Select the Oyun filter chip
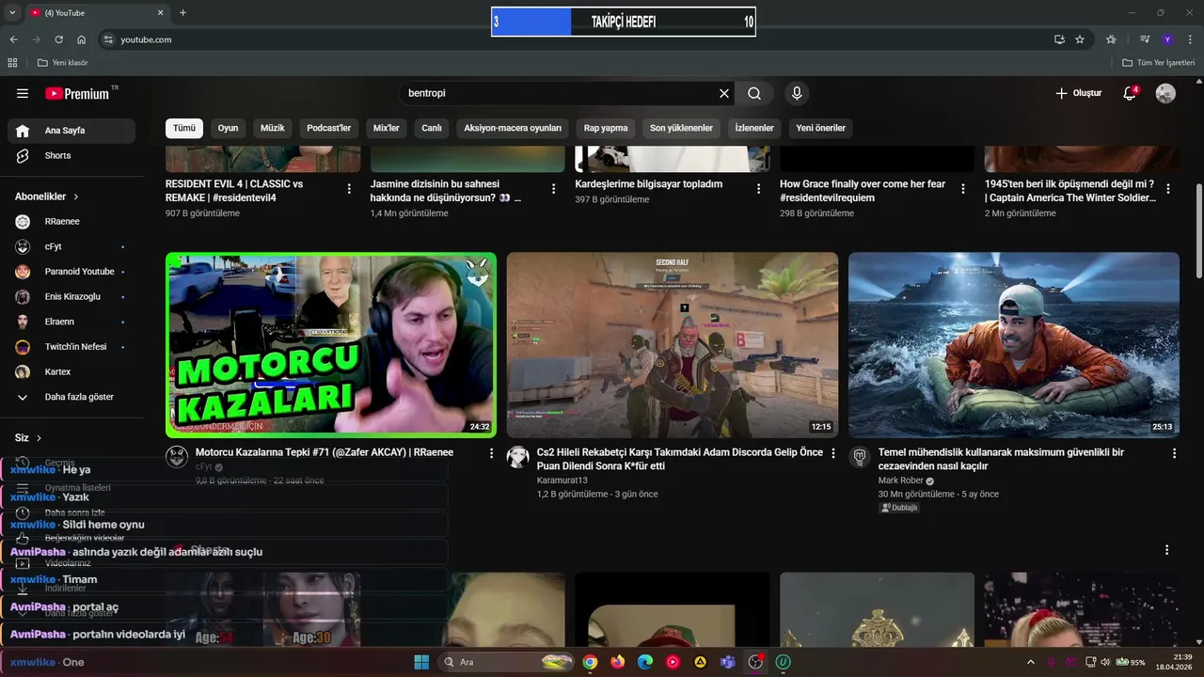This screenshot has width=1204, height=677. pyautogui.click(x=229, y=128)
